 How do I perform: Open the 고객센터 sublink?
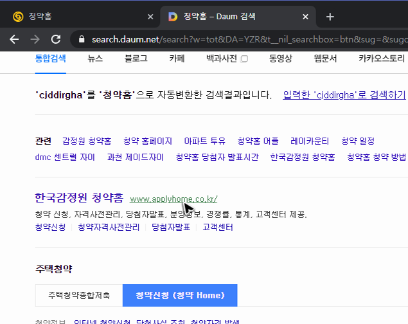click(218, 227)
